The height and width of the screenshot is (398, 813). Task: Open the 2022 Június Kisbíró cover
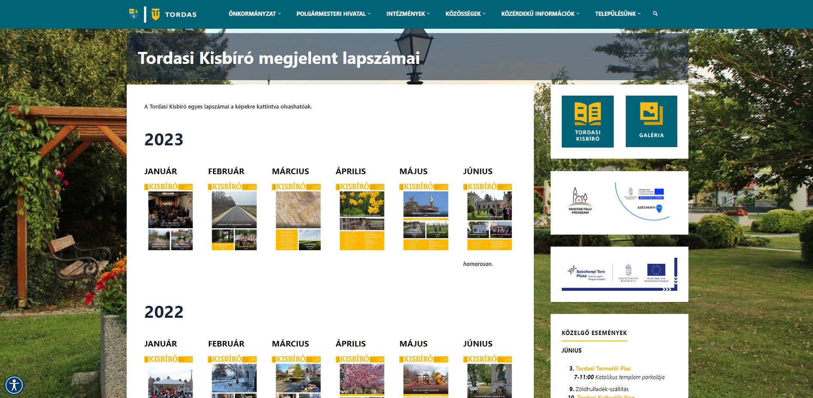click(487, 377)
